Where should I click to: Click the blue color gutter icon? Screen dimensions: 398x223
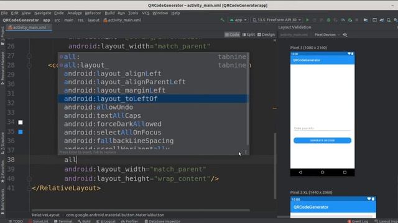coord(21,132)
